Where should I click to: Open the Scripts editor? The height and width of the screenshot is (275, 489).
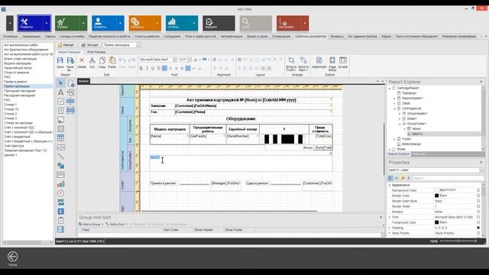point(343,63)
